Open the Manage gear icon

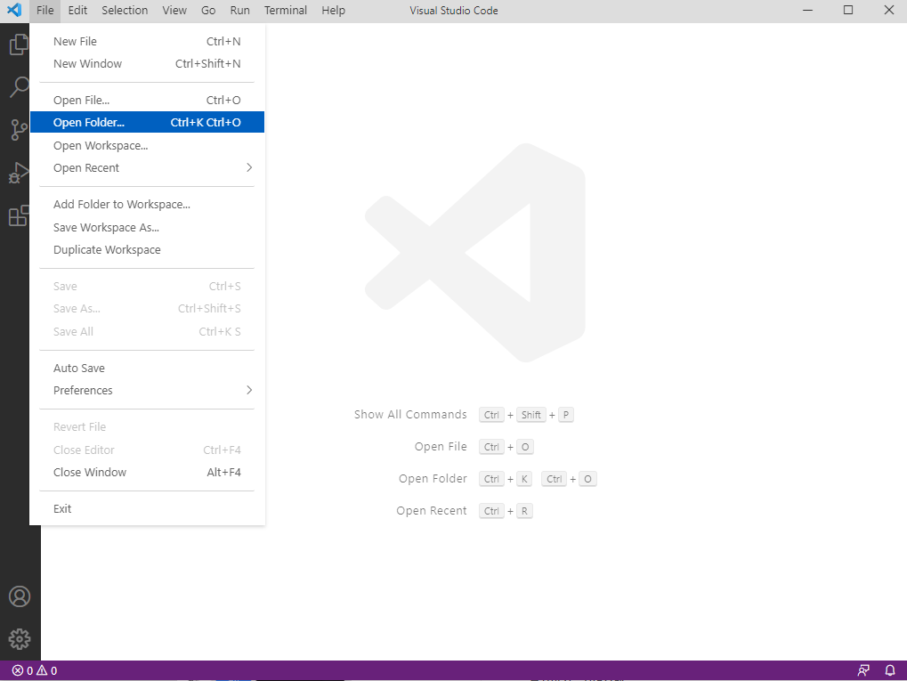click(x=19, y=639)
